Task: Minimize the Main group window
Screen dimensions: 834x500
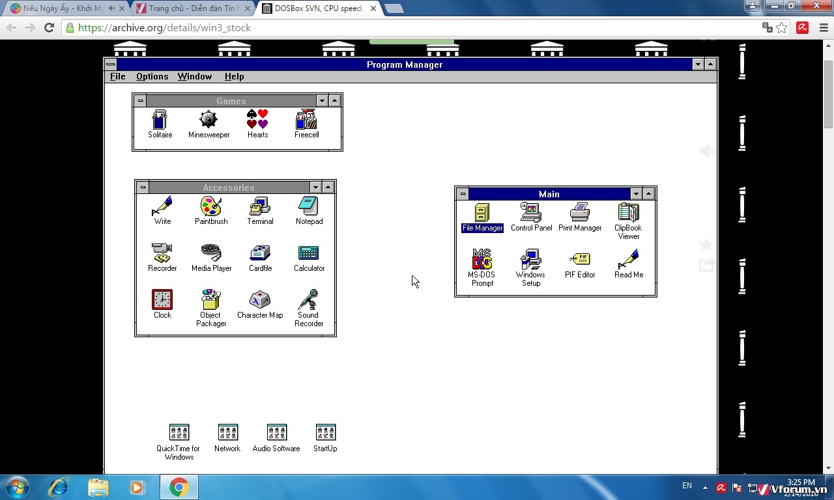Action: point(636,193)
